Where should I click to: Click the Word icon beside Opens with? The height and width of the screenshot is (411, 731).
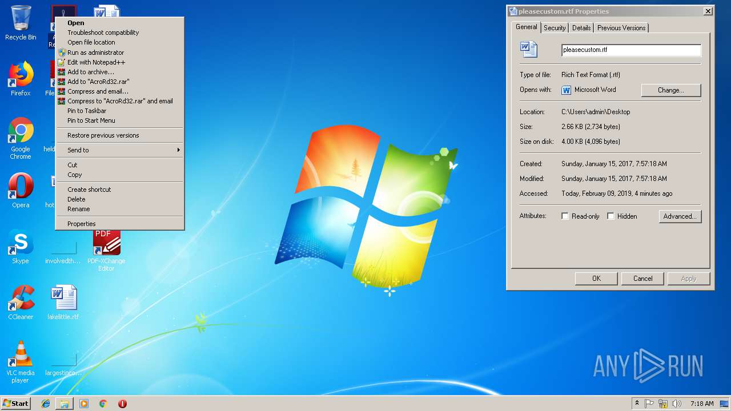567,90
